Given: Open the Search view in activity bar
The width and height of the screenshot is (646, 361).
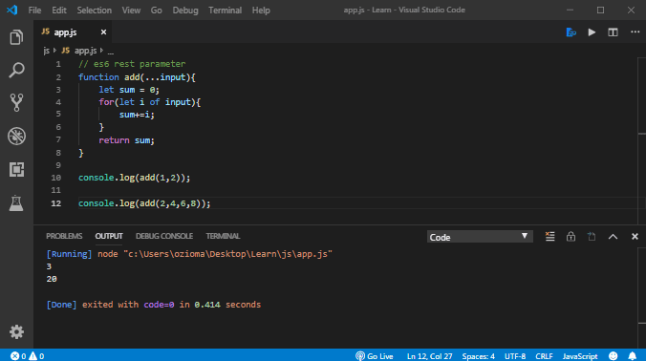Looking at the screenshot, I should point(16,70).
